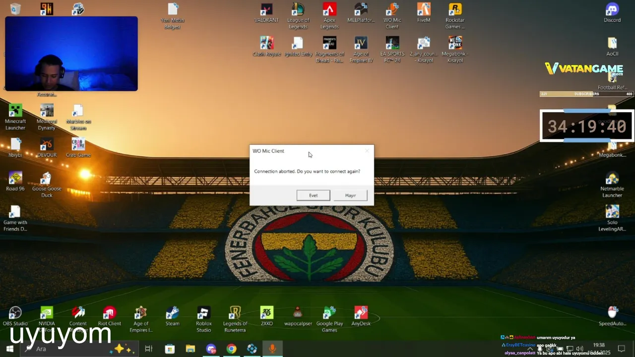
Task: Switch to WO Mic microphone taskbar app
Action: pos(272,349)
